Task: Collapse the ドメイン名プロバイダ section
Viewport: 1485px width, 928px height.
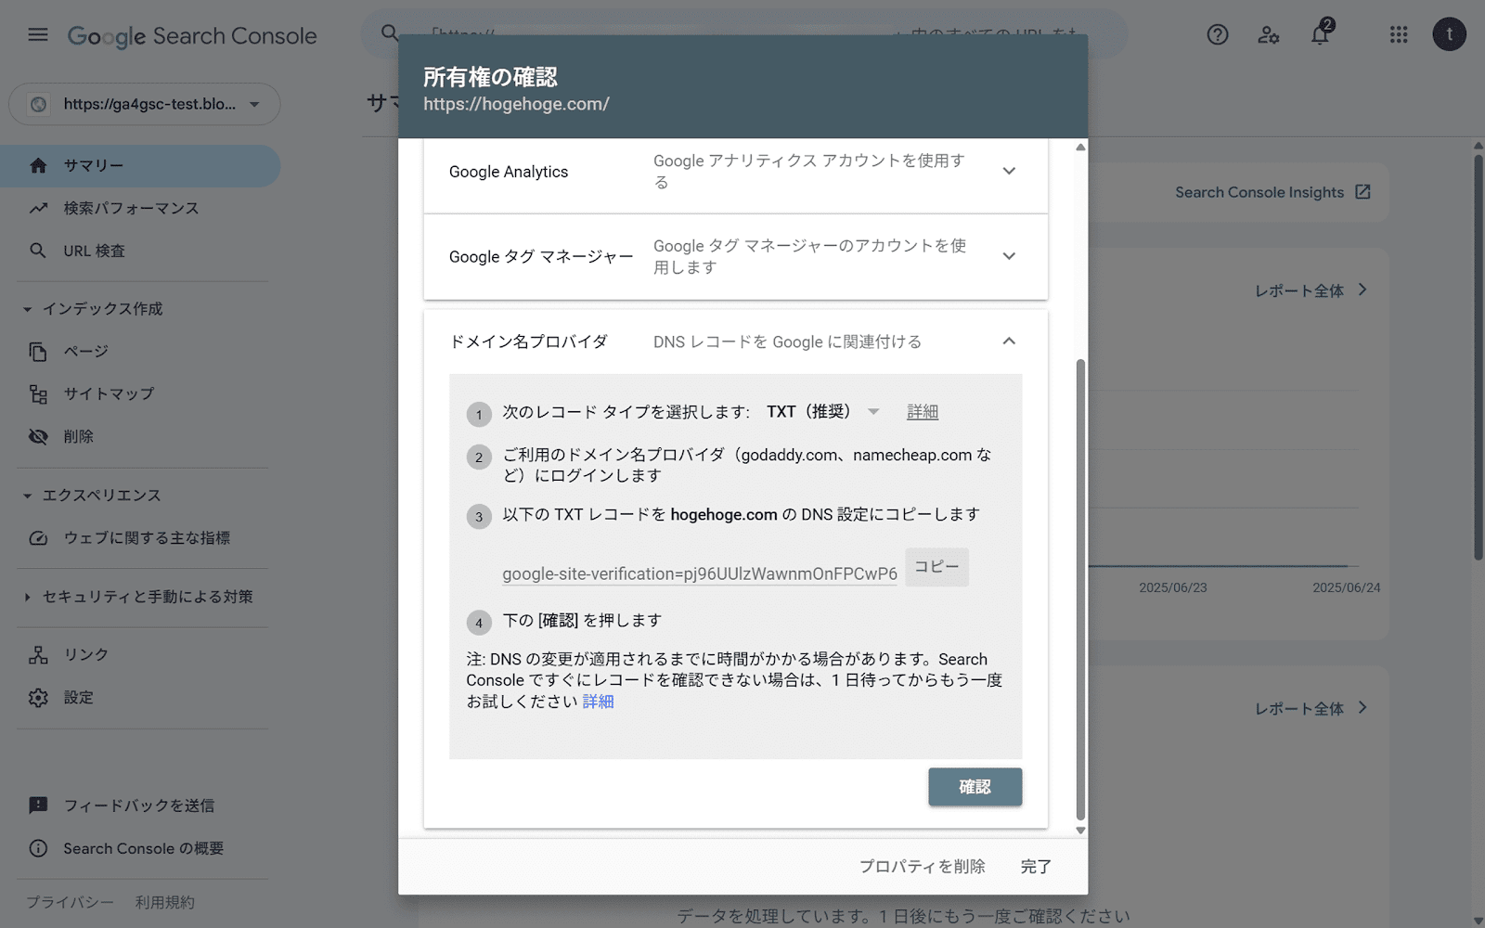Action: (1009, 341)
